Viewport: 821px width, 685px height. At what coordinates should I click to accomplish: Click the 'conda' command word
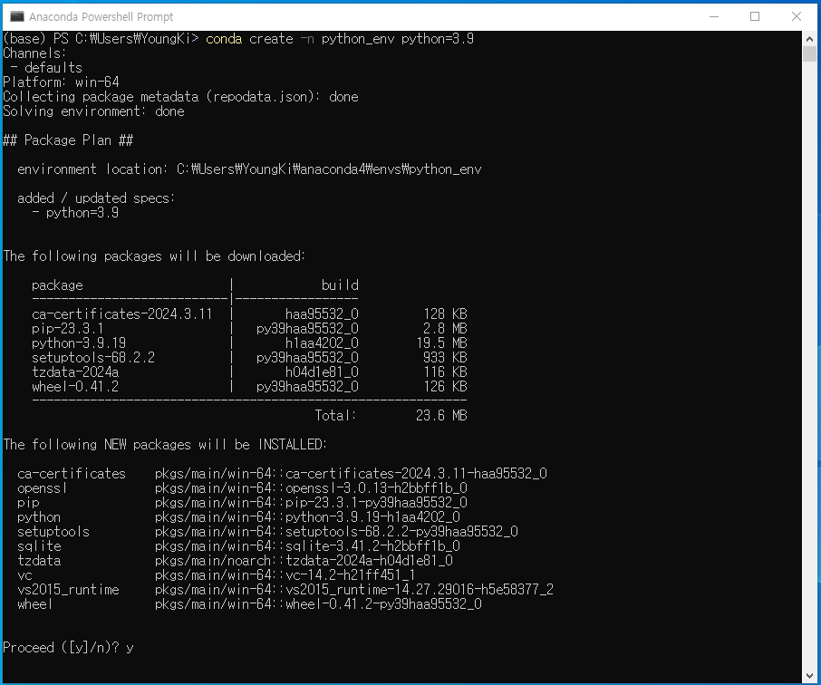(x=224, y=39)
